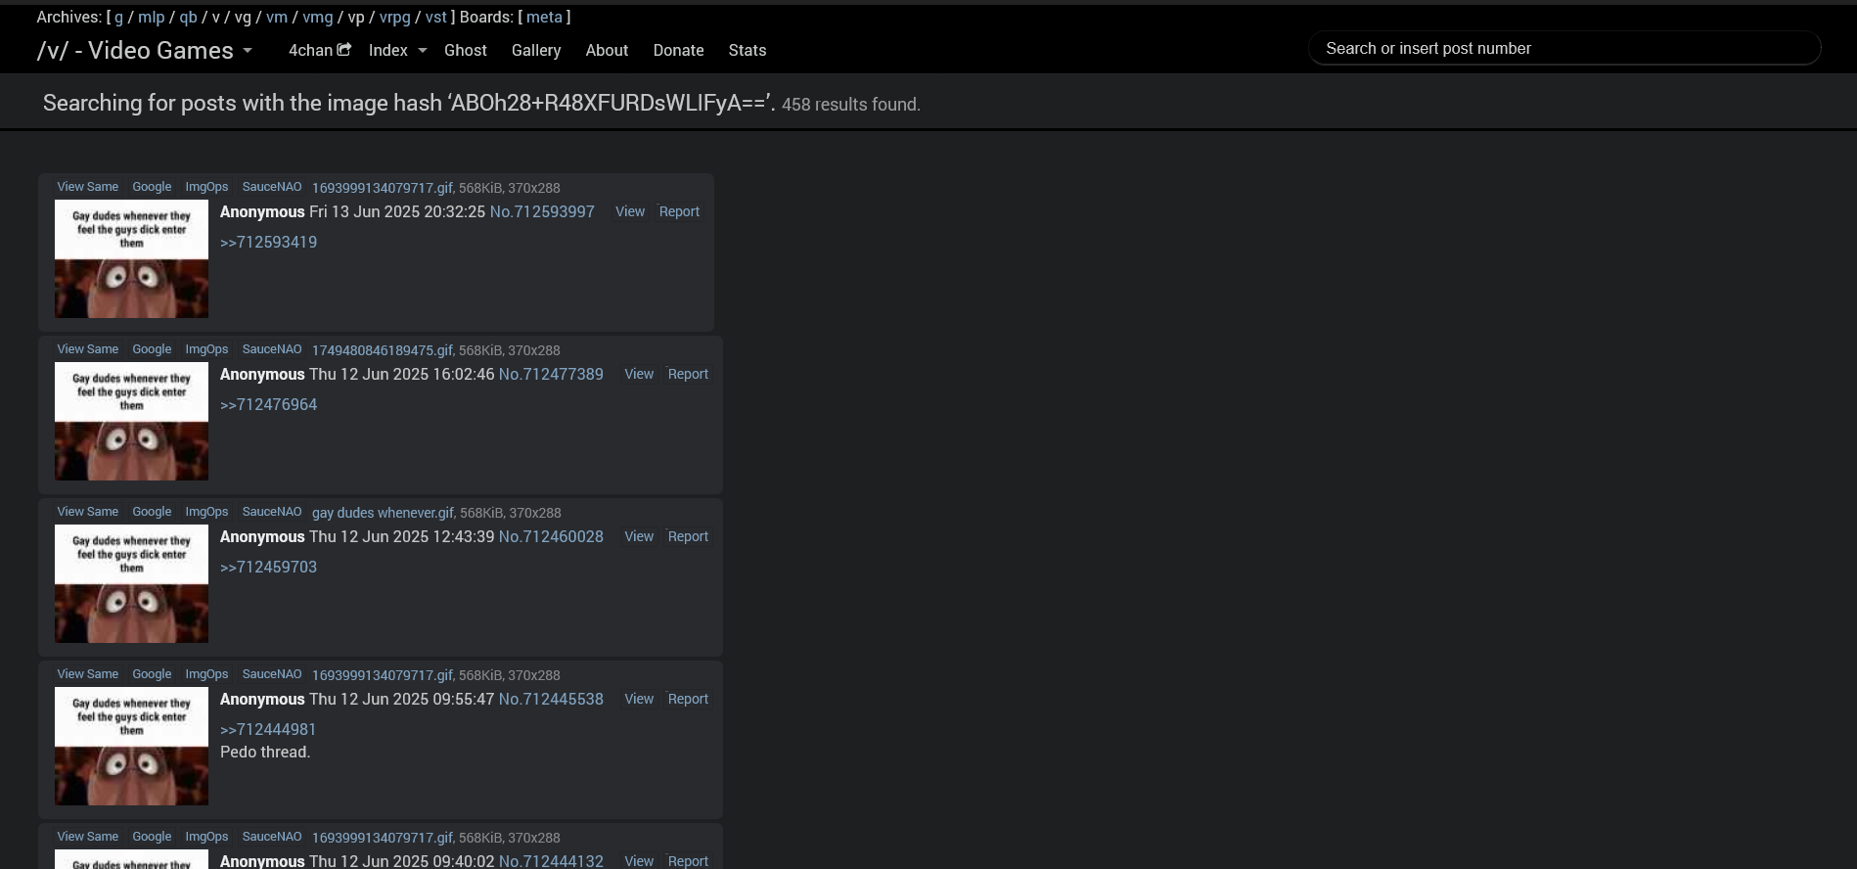Open the Index menu item
The image size is (1857, 869).
pos(388,50)
